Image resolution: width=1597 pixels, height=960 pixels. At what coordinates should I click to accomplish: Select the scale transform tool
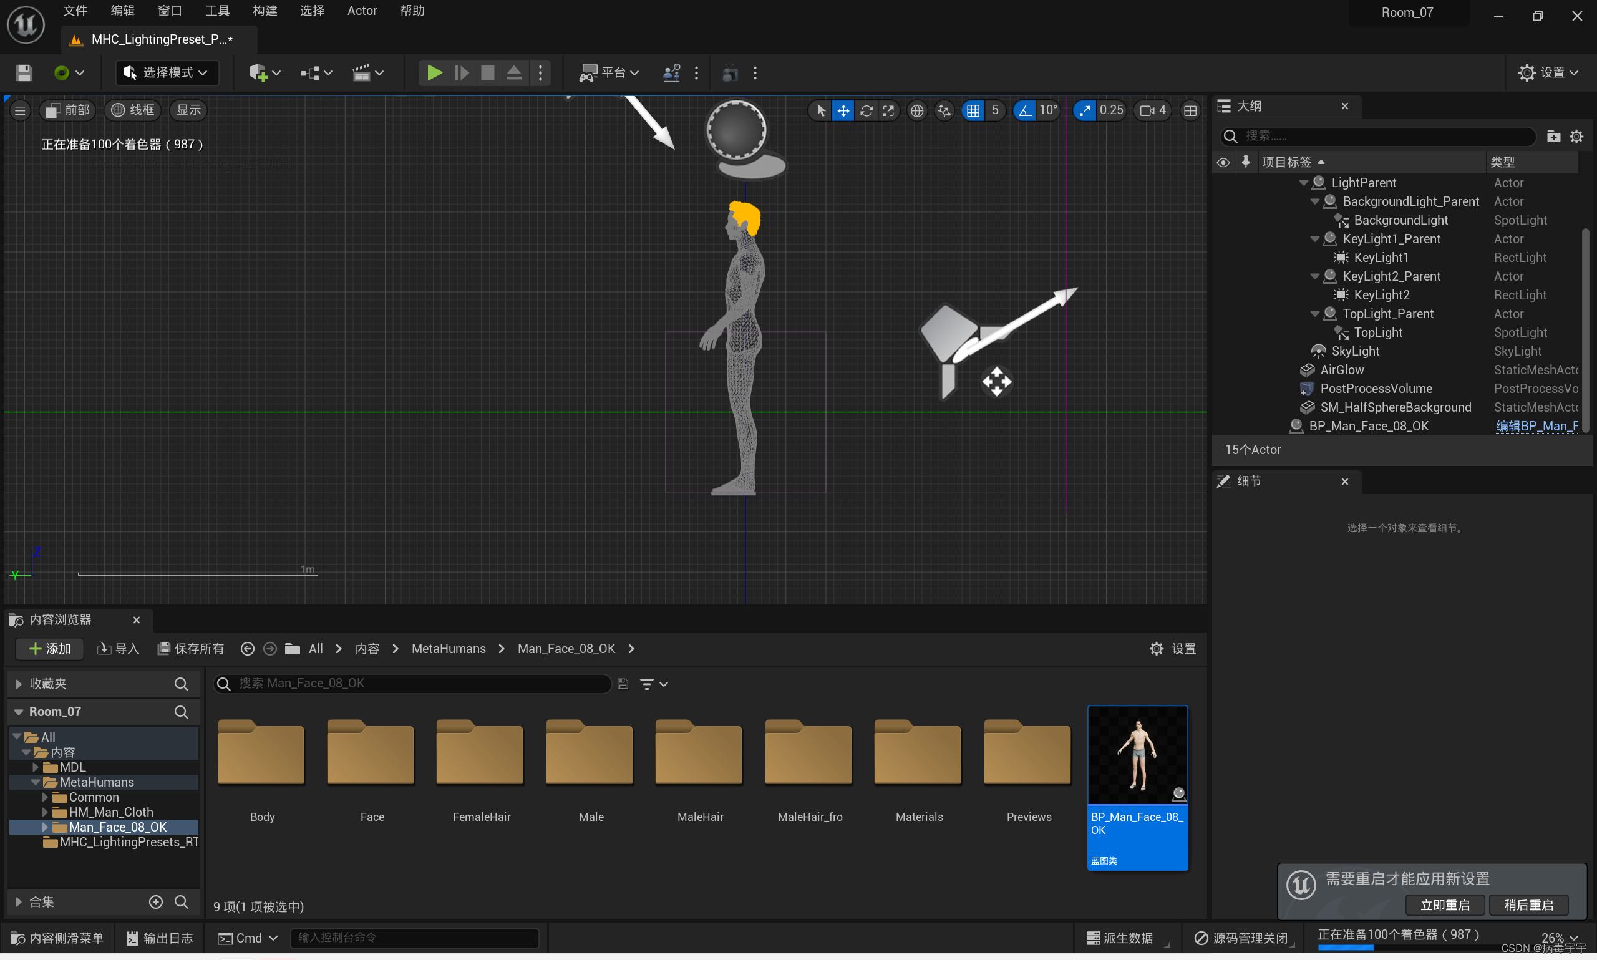point(888,110)
